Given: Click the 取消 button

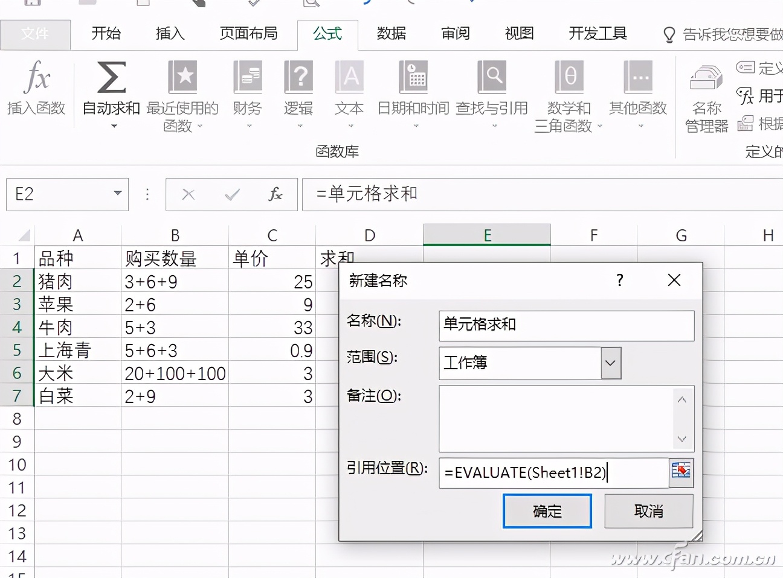Looking at the screenshot, I should coord(649,511).
